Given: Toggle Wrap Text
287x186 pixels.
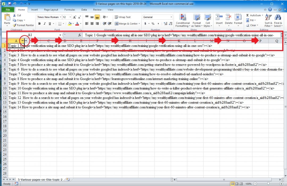Looking at the screenshot, I should click(x=123, y=17).
